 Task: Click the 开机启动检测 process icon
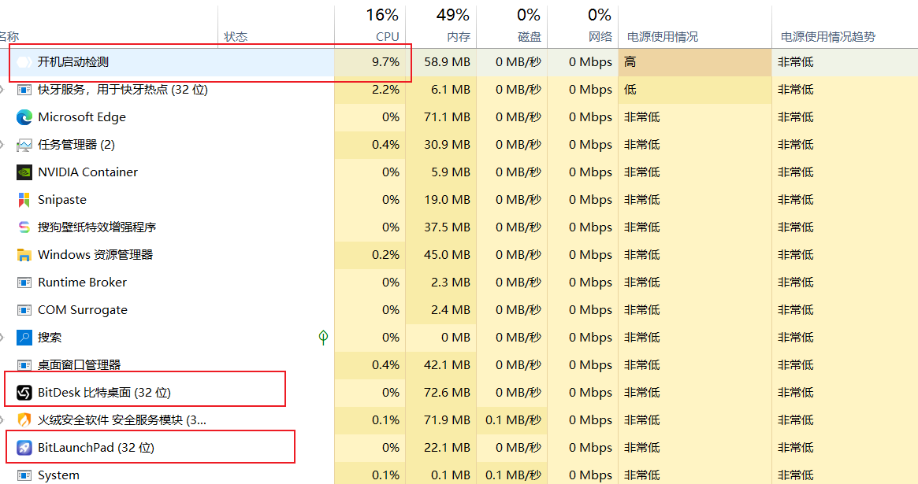(x=24, y=61)
